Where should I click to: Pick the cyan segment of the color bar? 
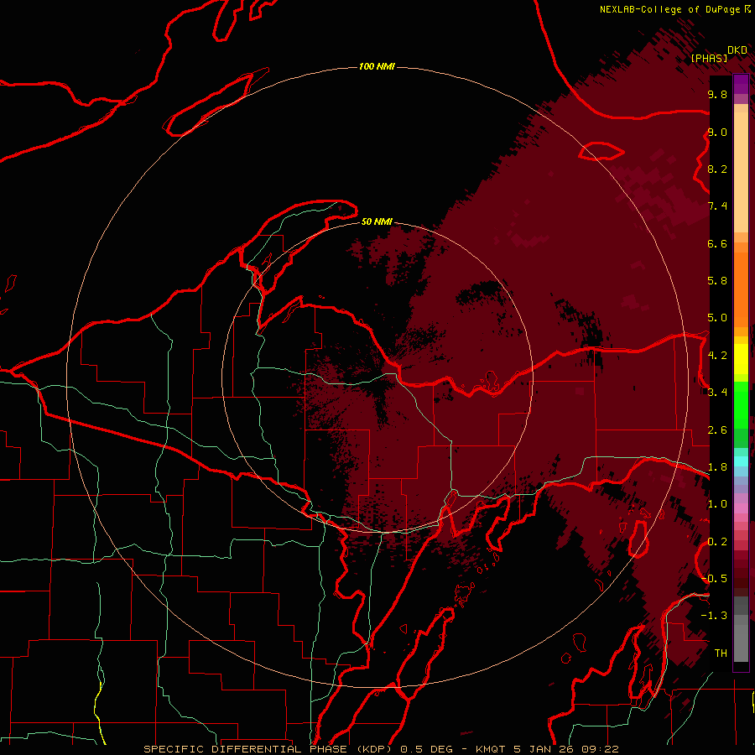741,461
